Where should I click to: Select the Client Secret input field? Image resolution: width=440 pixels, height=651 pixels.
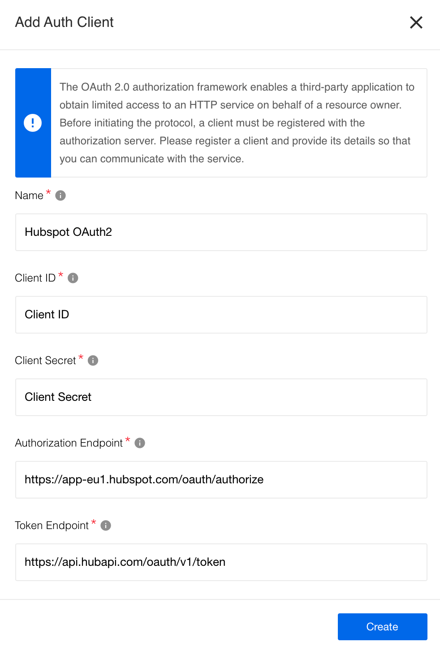click(x=221, y=397)
